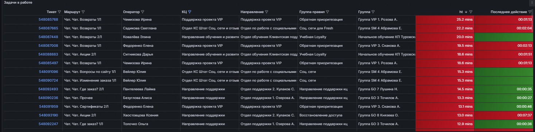The image size is (535, 132).
Task: Toggle the descending sort arrow on ht
Action: tap(466, 12)
